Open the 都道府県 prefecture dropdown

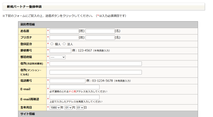tap(58, 57)
